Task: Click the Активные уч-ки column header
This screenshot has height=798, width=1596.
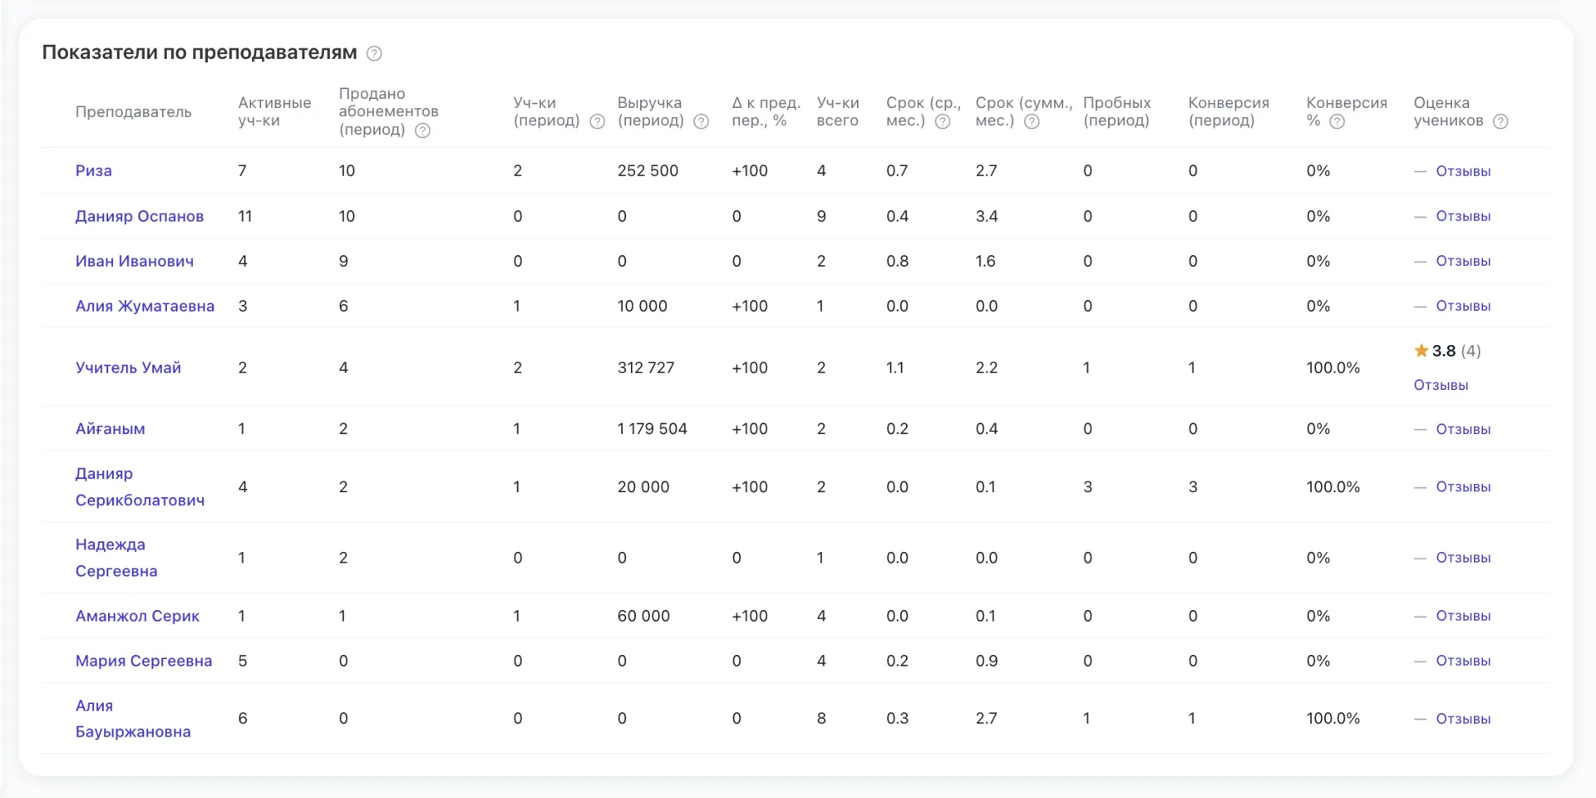Action: pos(274,111)
